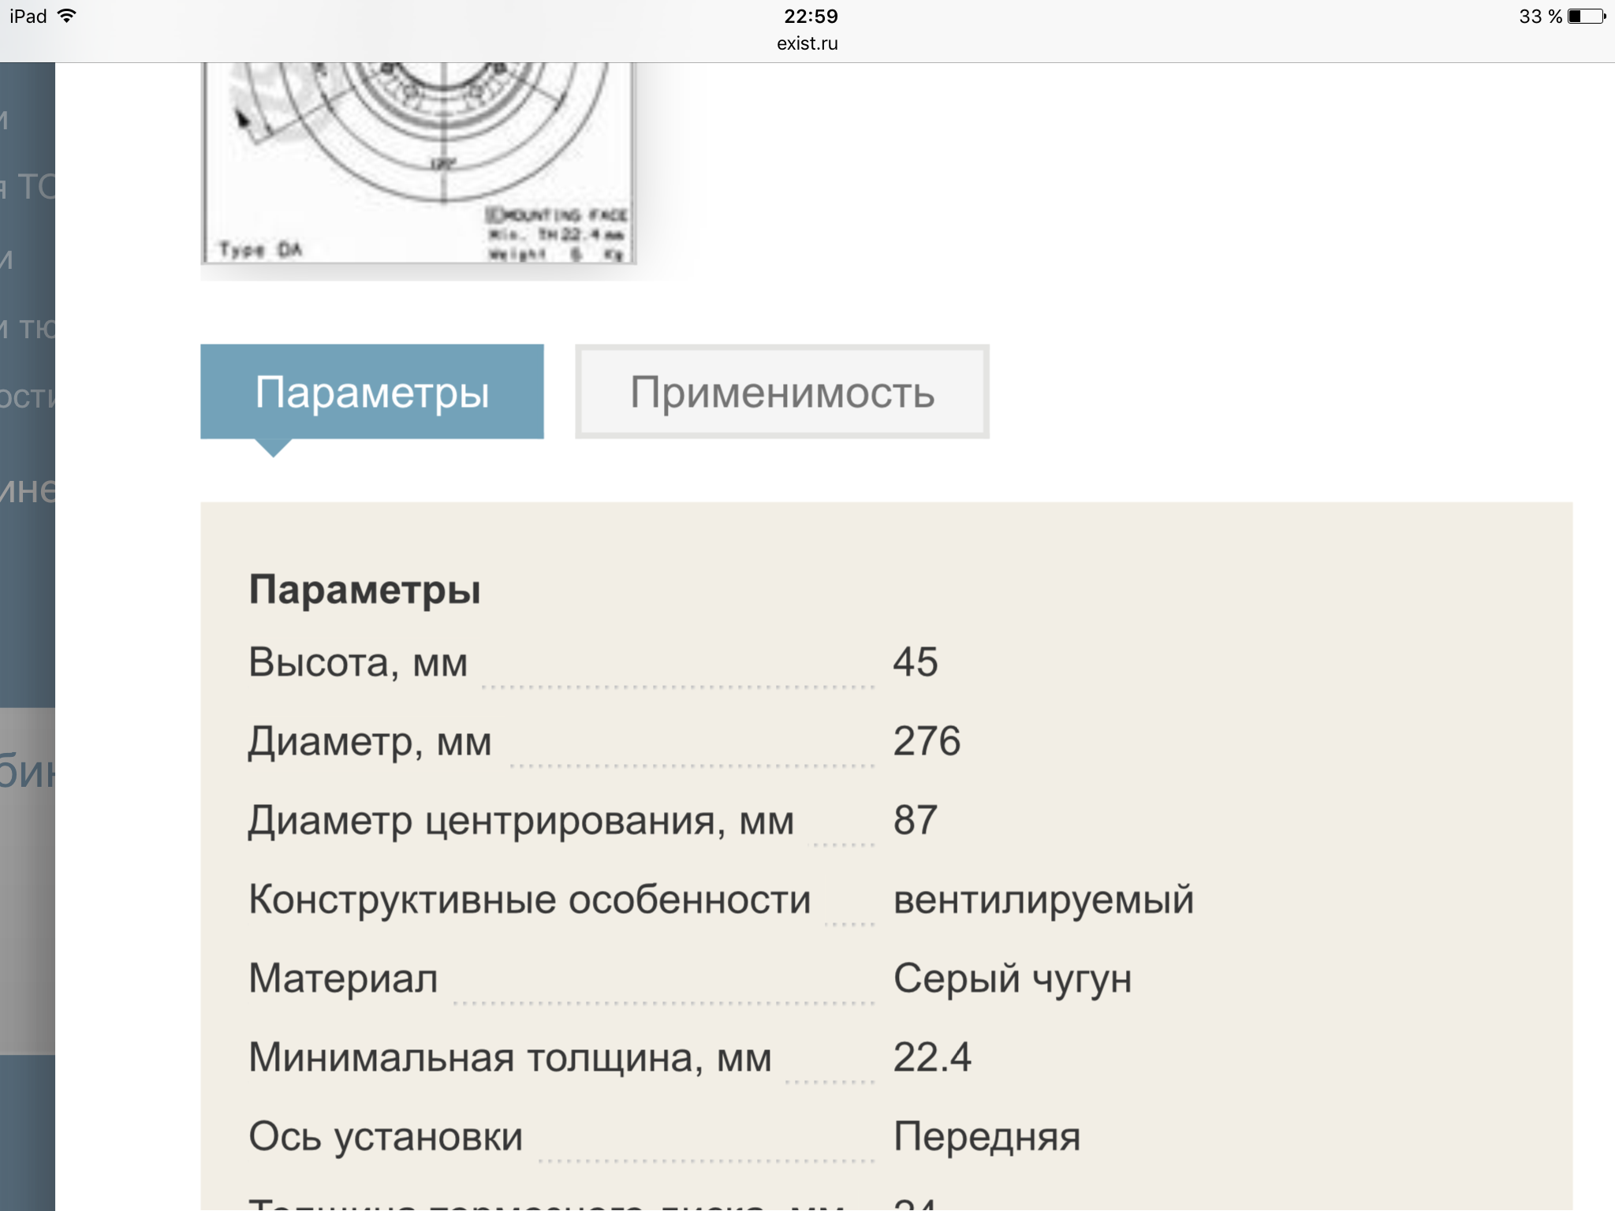Click the Передняя axle value

coord(986,1137)
